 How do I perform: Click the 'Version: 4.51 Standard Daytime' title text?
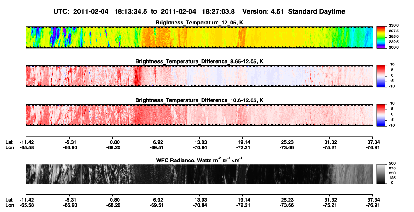click(x=294, y=11)
